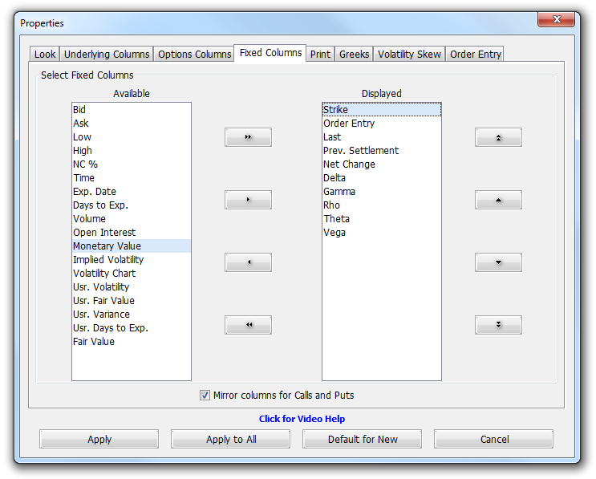Toggle Mirror columns for Calls and Puts

coord(205,396)
